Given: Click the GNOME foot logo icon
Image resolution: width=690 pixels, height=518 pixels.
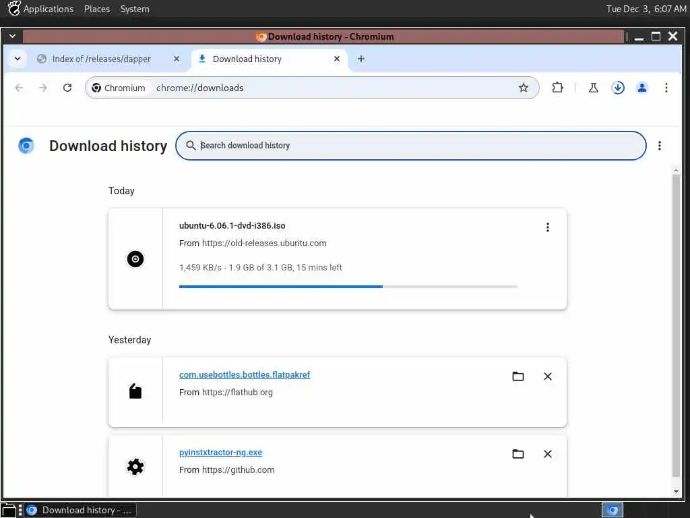Looking at the screenshot, I should [x=14, y=8].
